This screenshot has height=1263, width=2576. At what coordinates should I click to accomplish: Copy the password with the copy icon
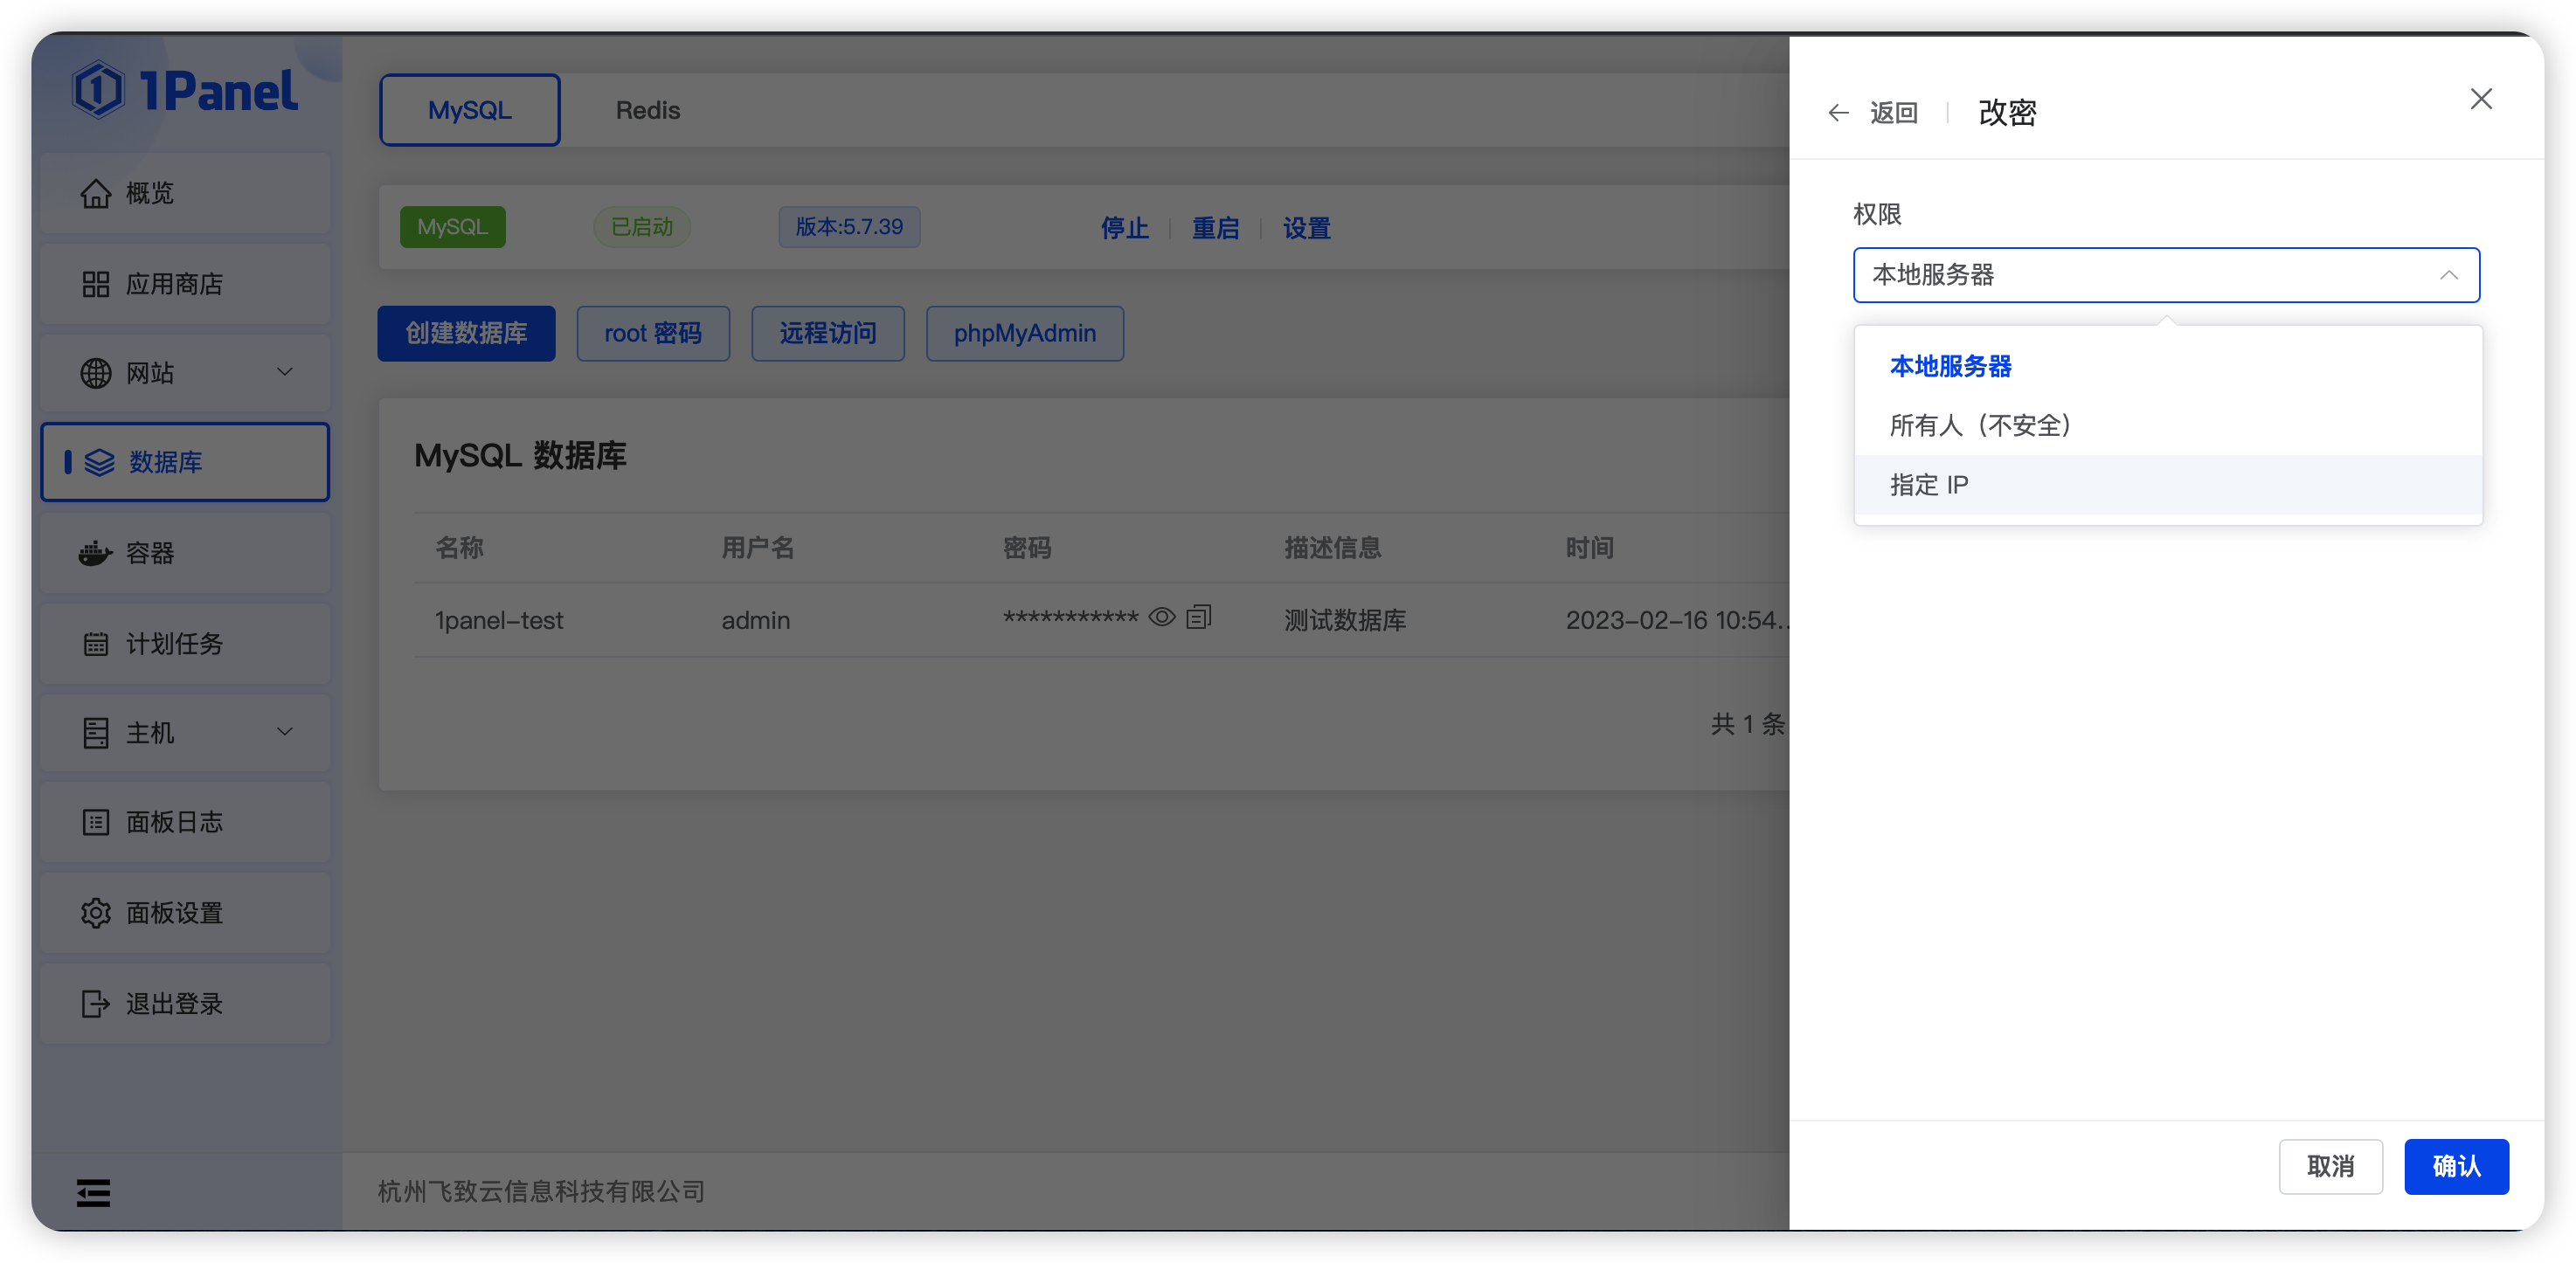point(1198,618)
